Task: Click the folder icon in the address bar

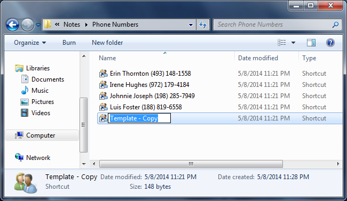Action: tap(48, 25)
